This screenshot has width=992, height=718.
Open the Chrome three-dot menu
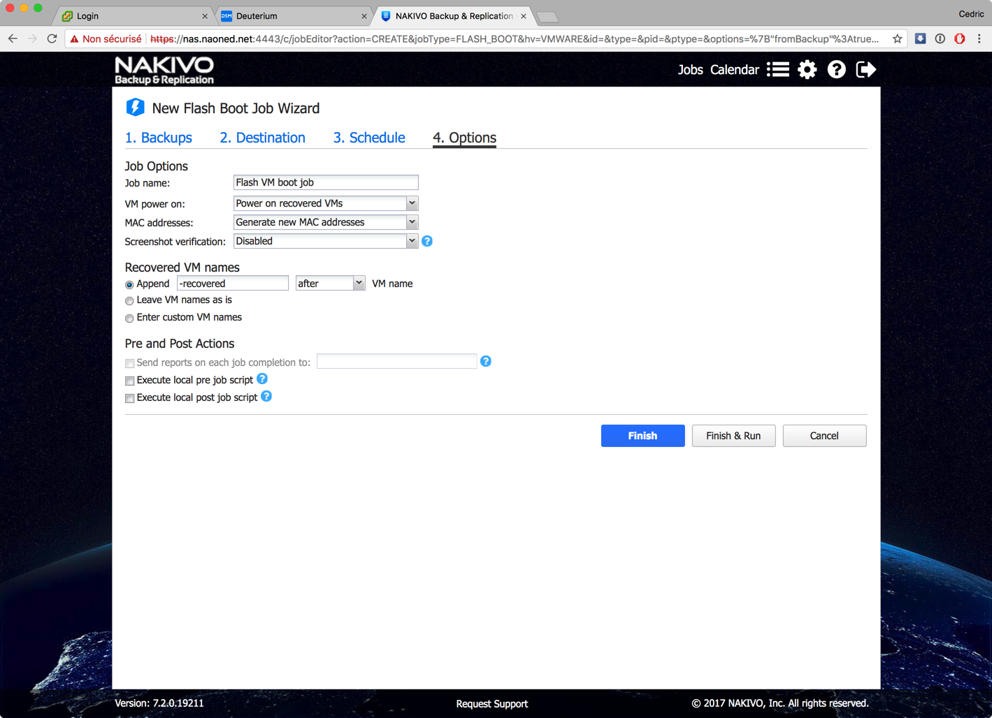[979, 39]
